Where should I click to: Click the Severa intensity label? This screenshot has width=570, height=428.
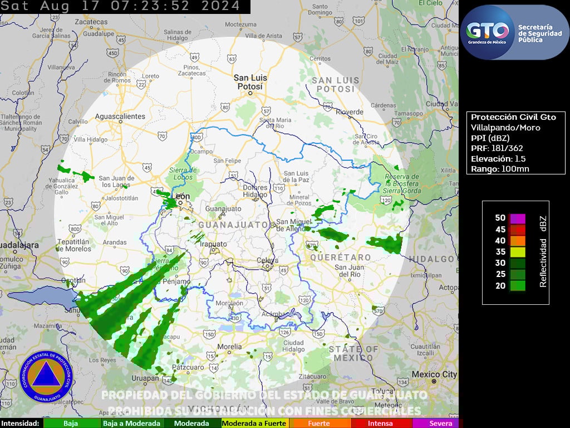(x=440, y=424)
